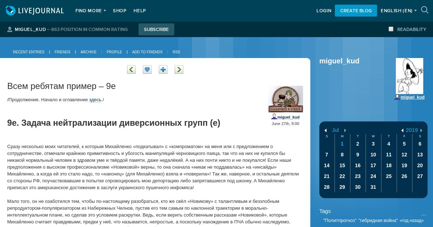Image resolution: width=433 pixels, height=227 pixels.
Task: Click the post date June 27th, 9:00
Action: [285, 124]
